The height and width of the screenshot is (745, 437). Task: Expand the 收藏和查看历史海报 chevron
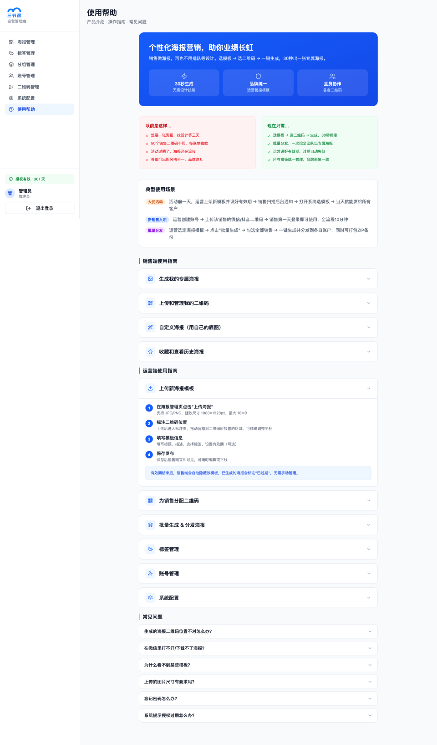pyautogui.click(x=369, y=352)
